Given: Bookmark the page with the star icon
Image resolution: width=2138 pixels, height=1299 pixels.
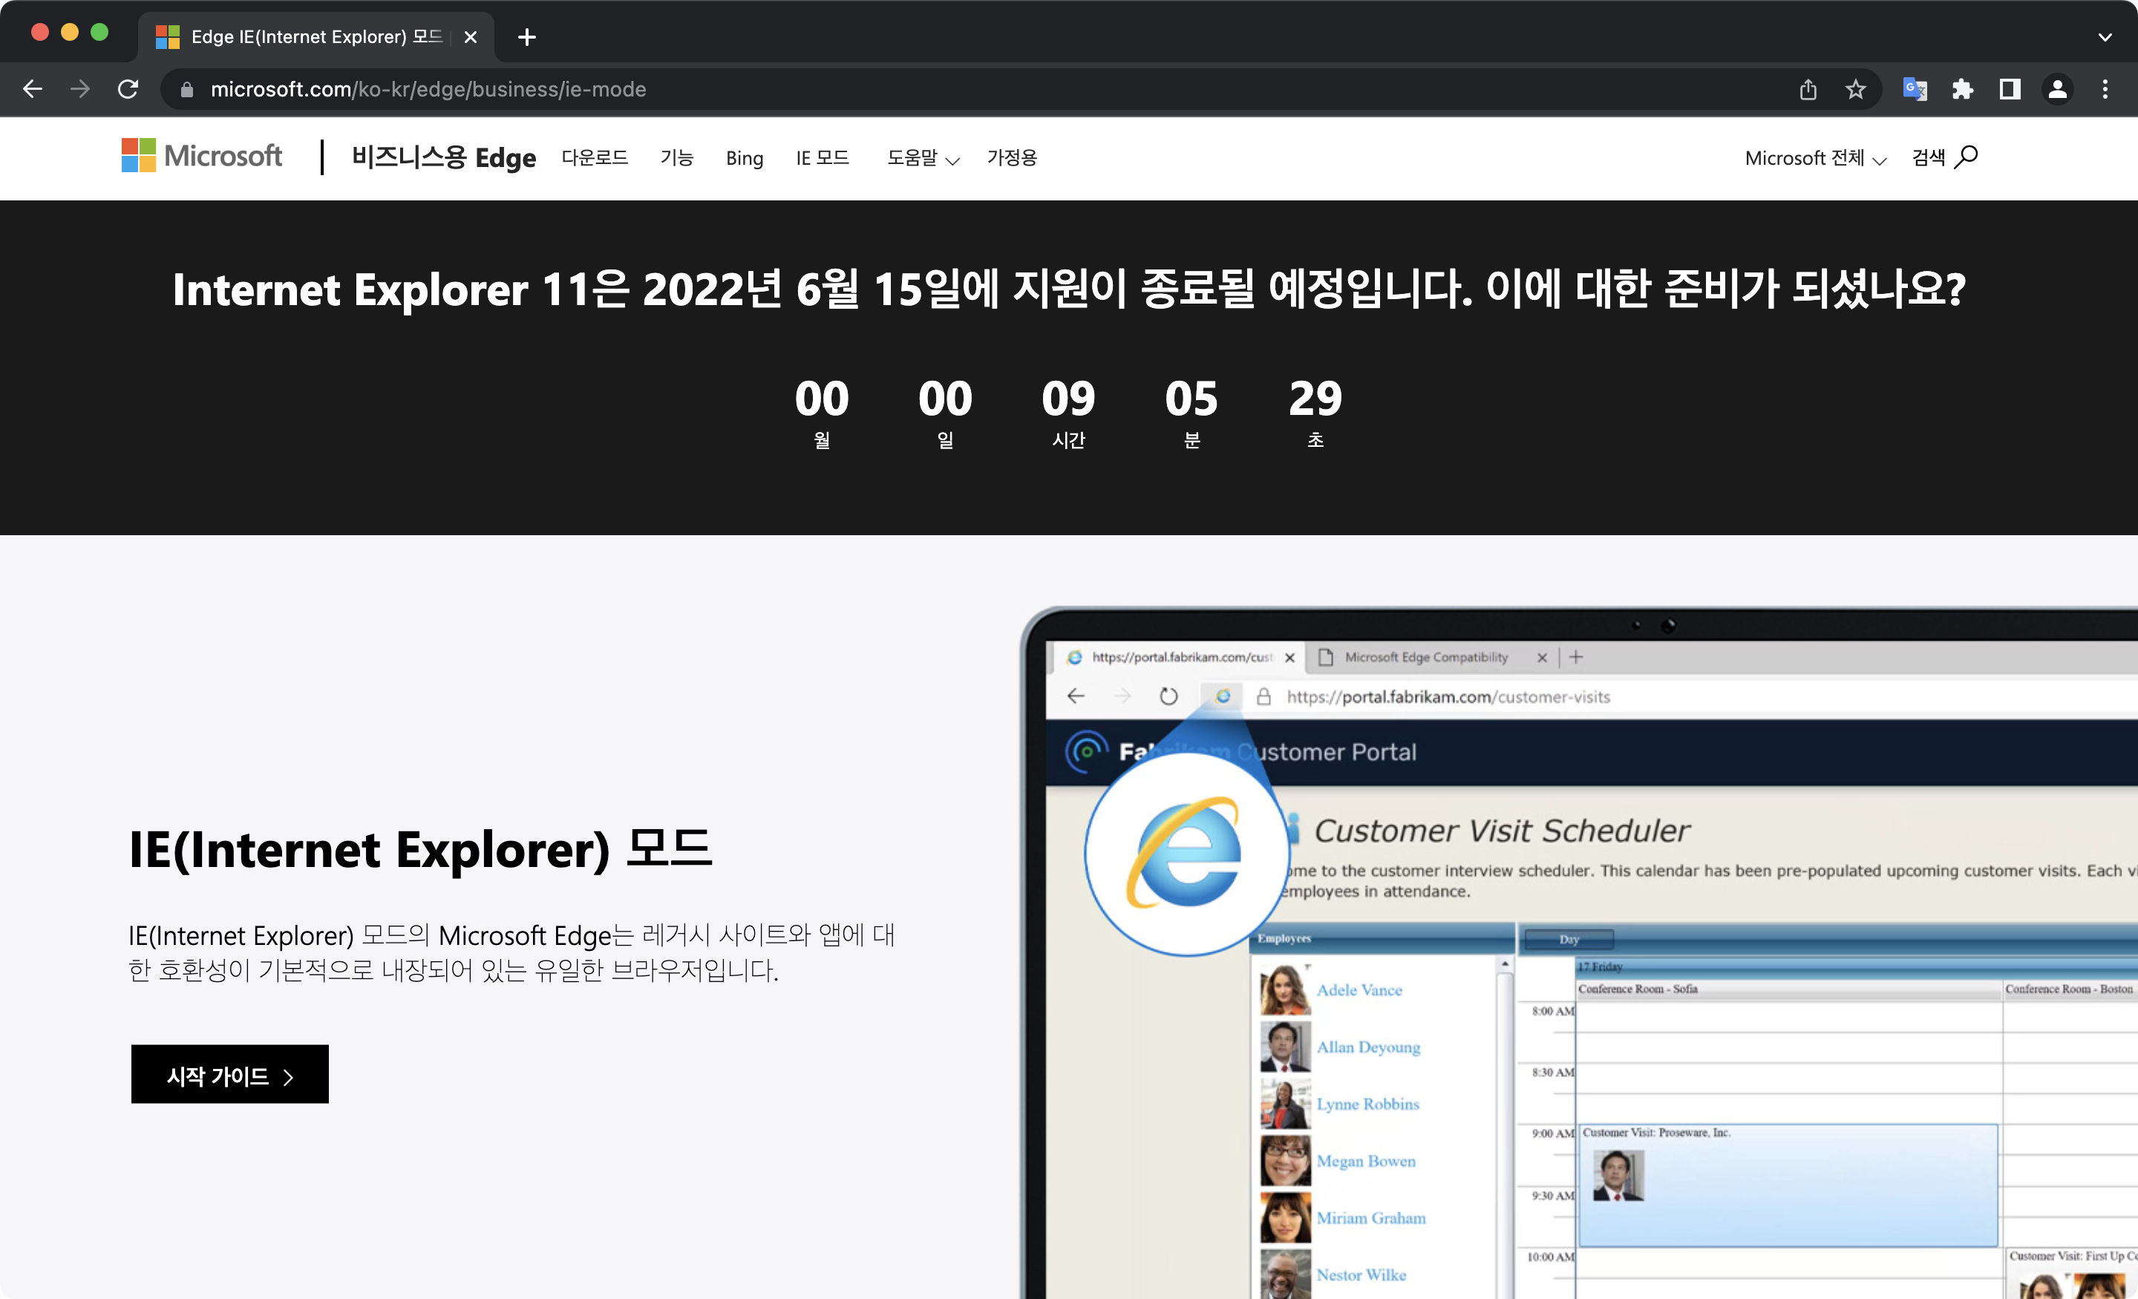Looking at the screenshot, I should click(x=1856, y=88).
